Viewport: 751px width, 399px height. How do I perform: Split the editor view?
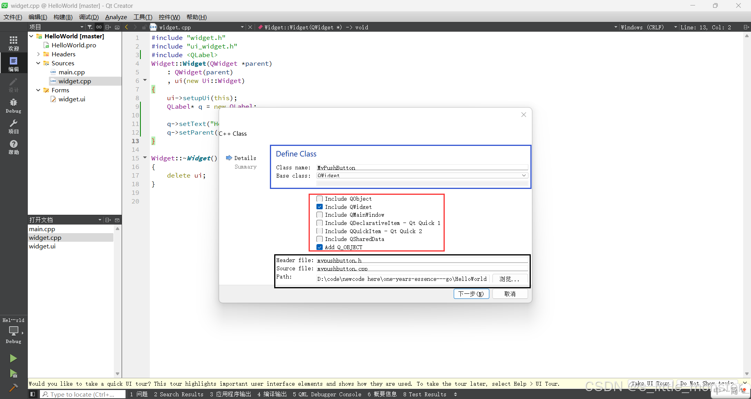(x=746, y=27)
